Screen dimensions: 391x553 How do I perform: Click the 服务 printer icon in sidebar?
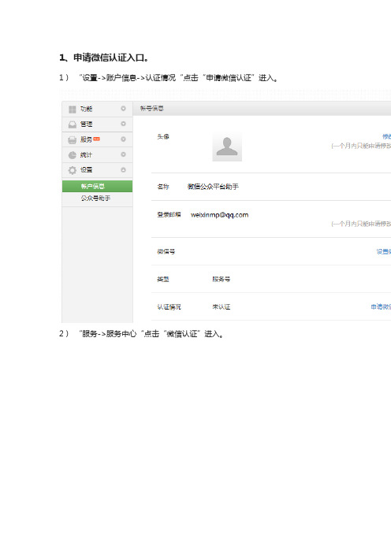coord(73,140)
